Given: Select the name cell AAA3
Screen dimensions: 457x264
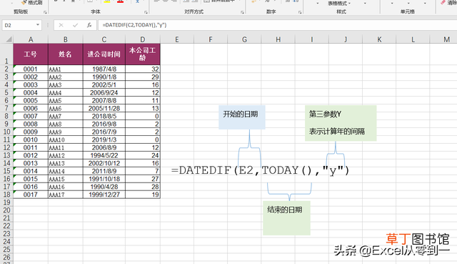Looking at the screenshot, I should click(x=66, y=84).
